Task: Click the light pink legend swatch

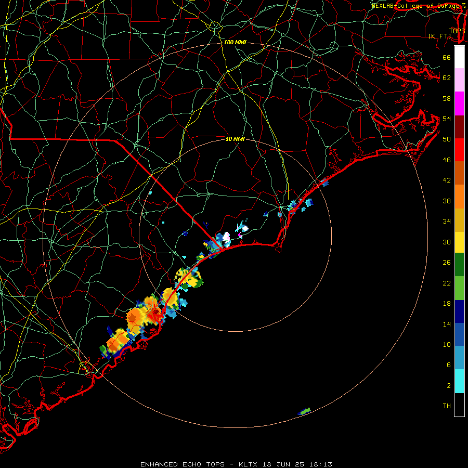Action: (x=459, y=80)
